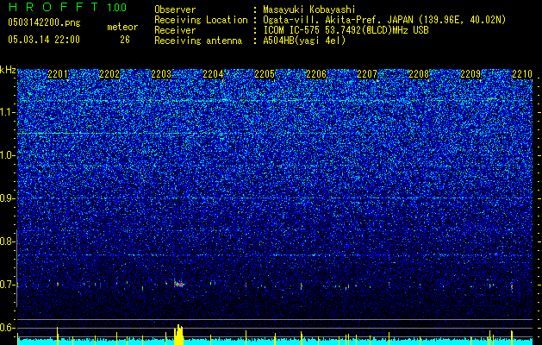Click the 2203 time marker

[161, 74]
